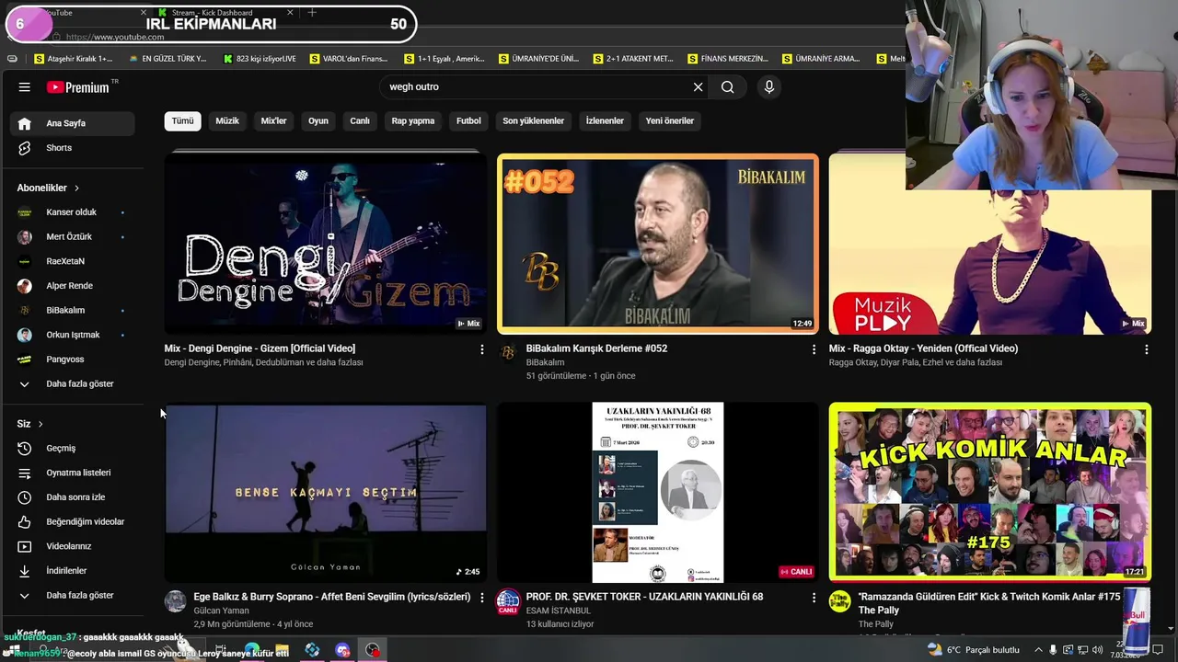Screen dimensions: 1178x662
Task: Play the Kick Komik Anlar #175 thumbnail
Action: (x=989, y=493)
